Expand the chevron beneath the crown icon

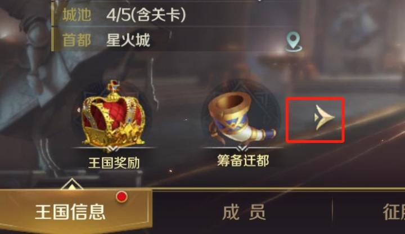tap(113, 148)
